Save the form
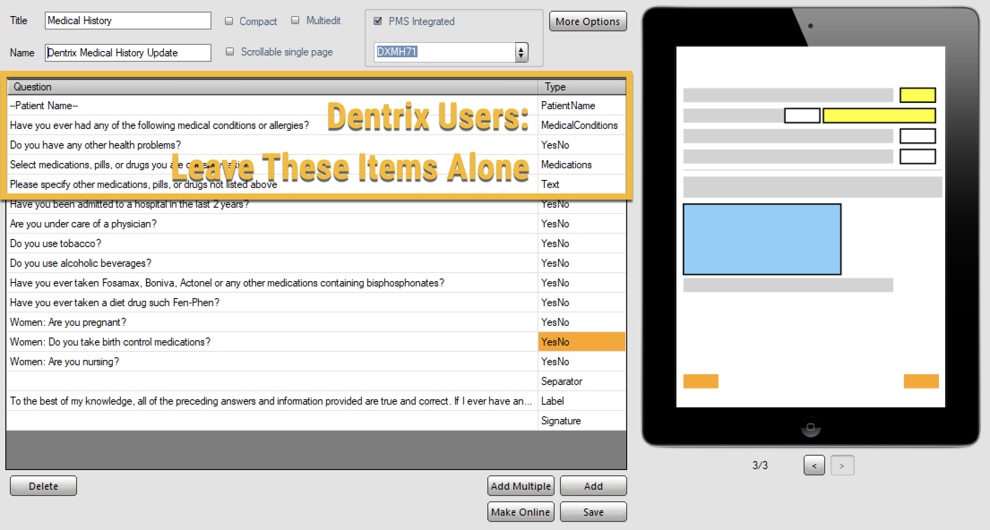The image size is (990, 530). tap(593, 512)
